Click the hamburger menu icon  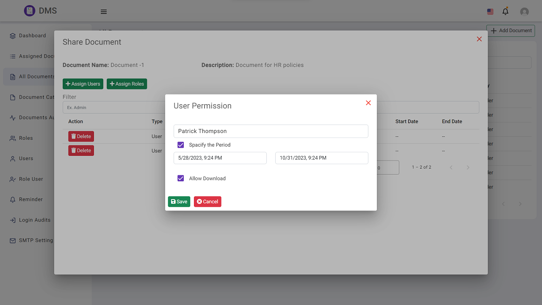[x=104, y=12]
